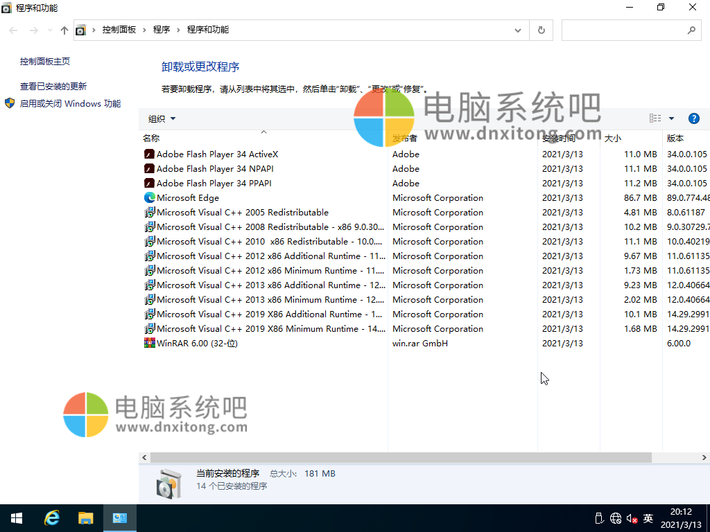The height and width of the screenshot is (532, 710).
Task: Open the view options dropdown arrow
Action: pyautogui.click(x=671, y=118)
